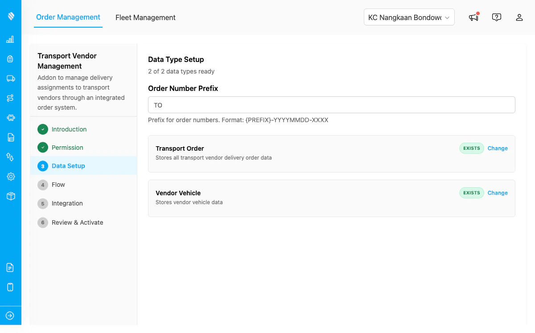Toggle the Introduction step's green checkmark

click(42, 129)
